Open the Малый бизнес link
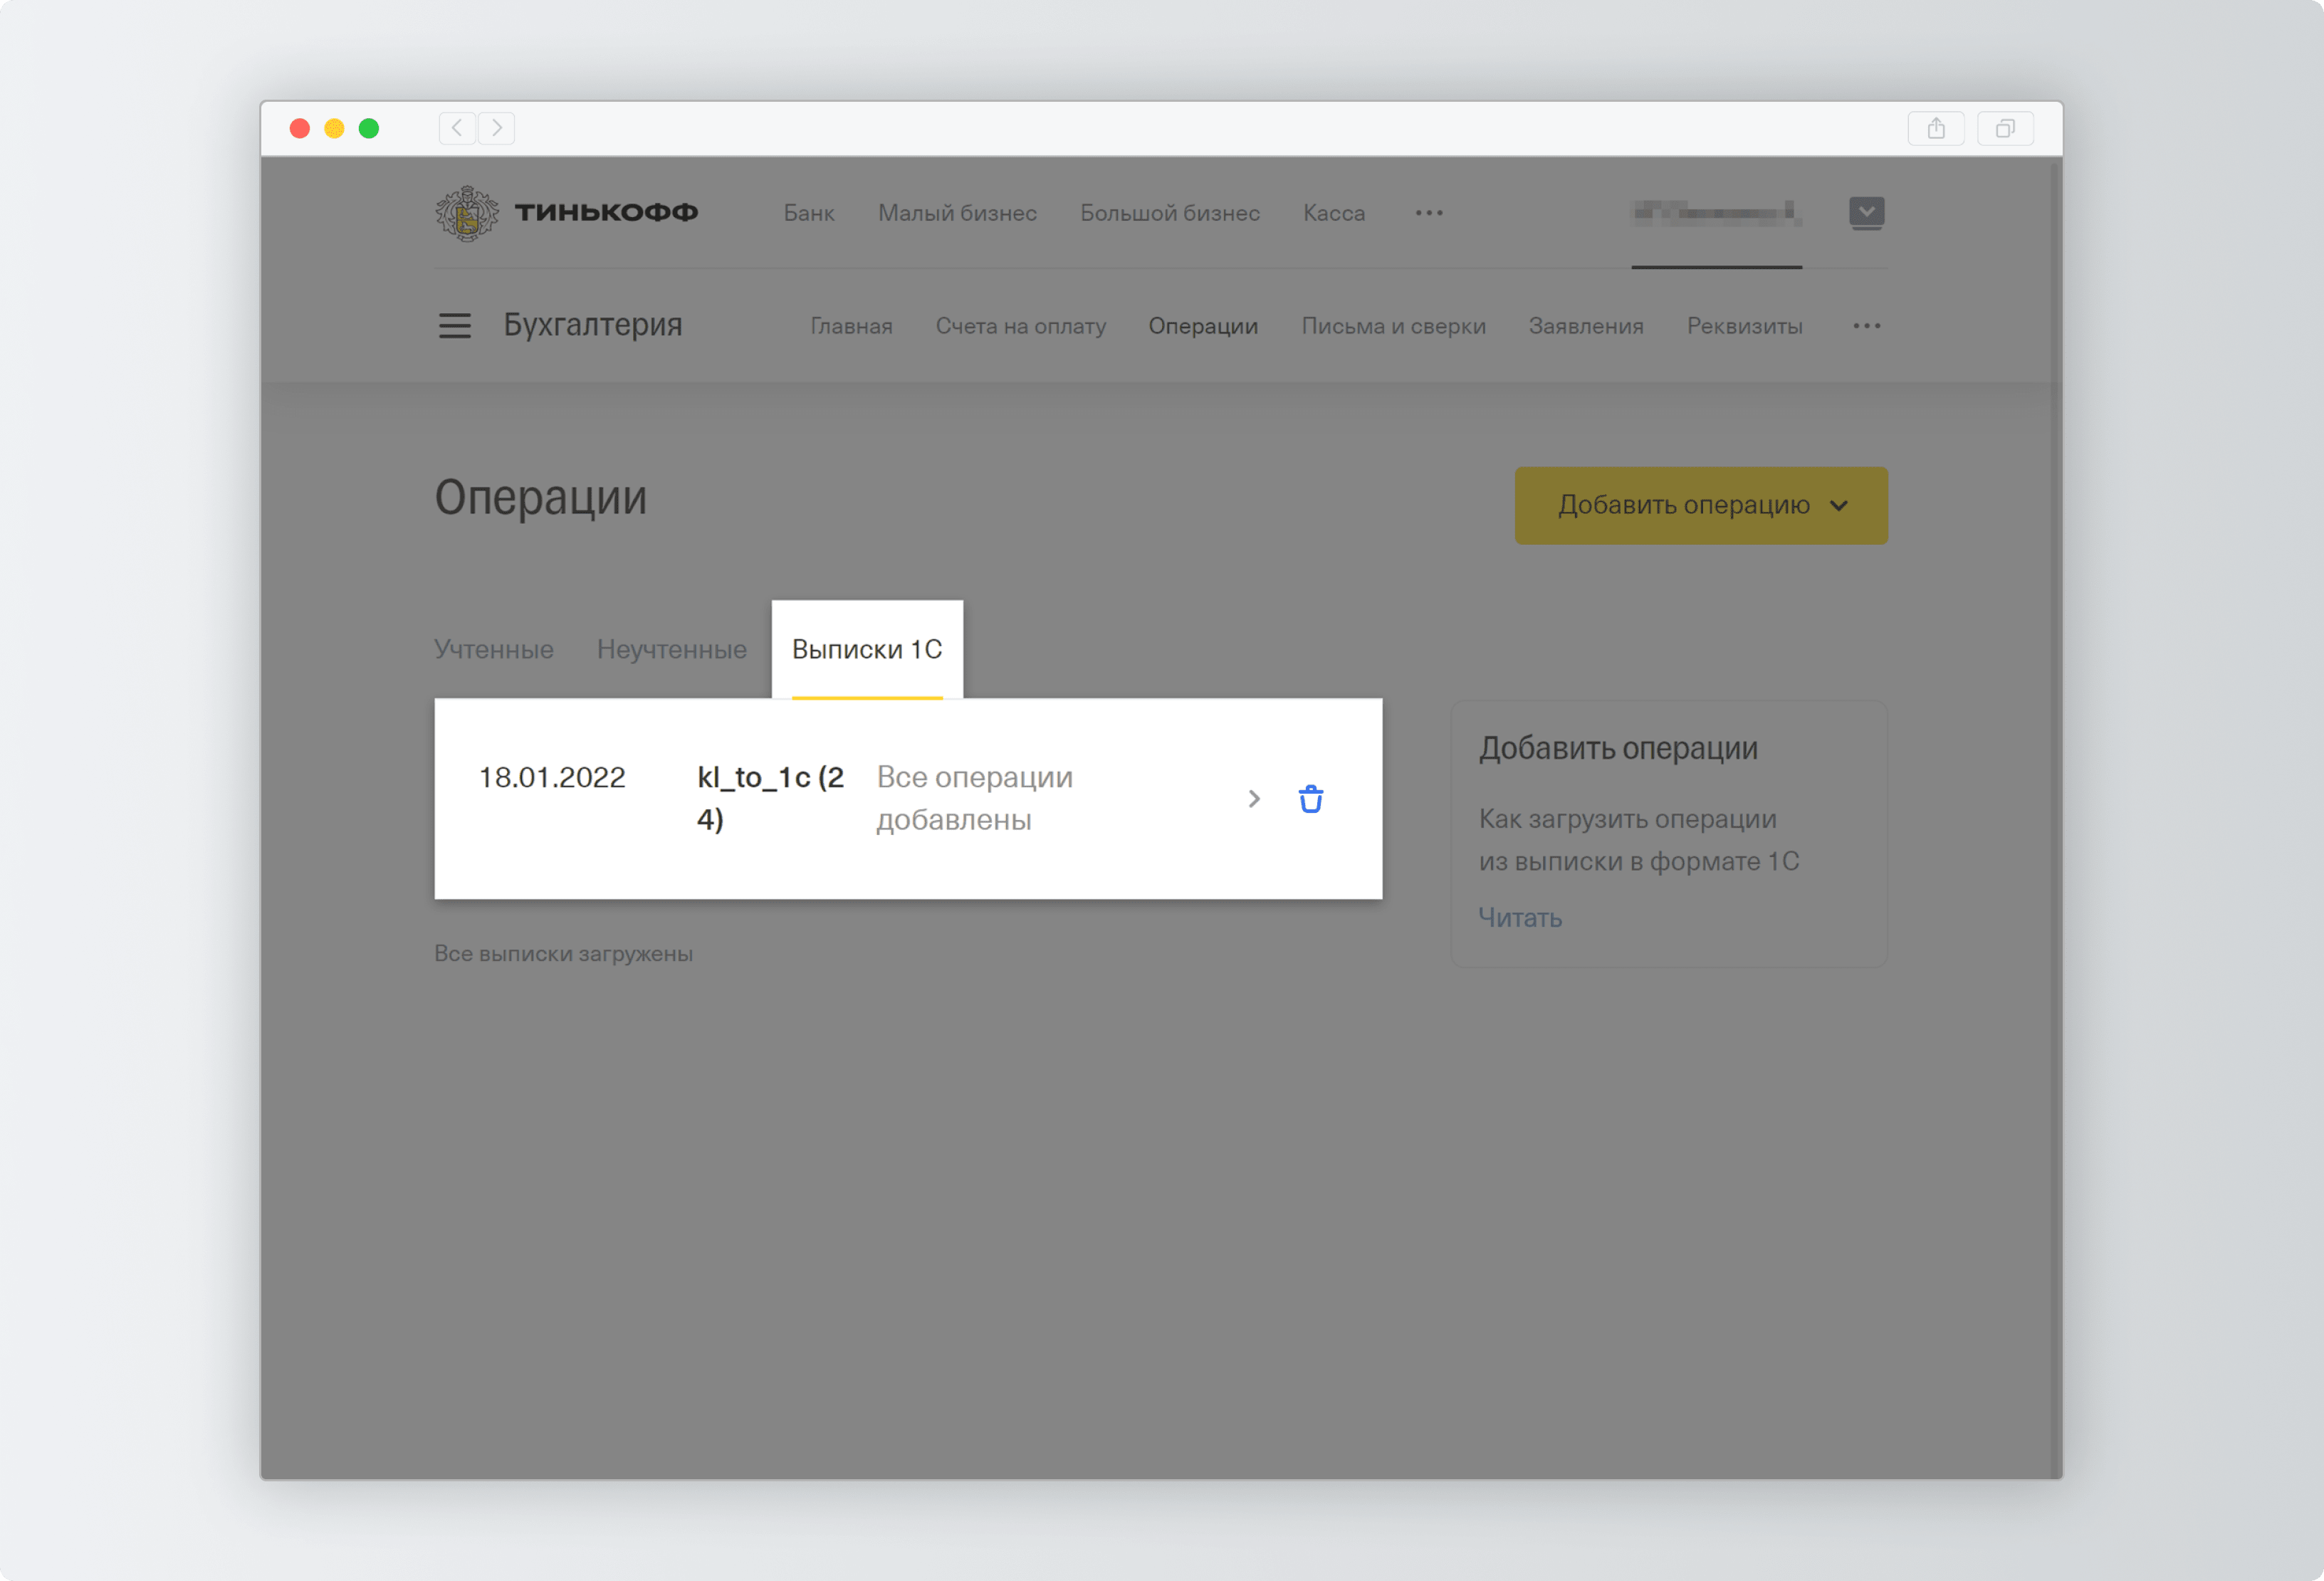The height and width of the screenshot is (1581, 2324). pos(957,213)
